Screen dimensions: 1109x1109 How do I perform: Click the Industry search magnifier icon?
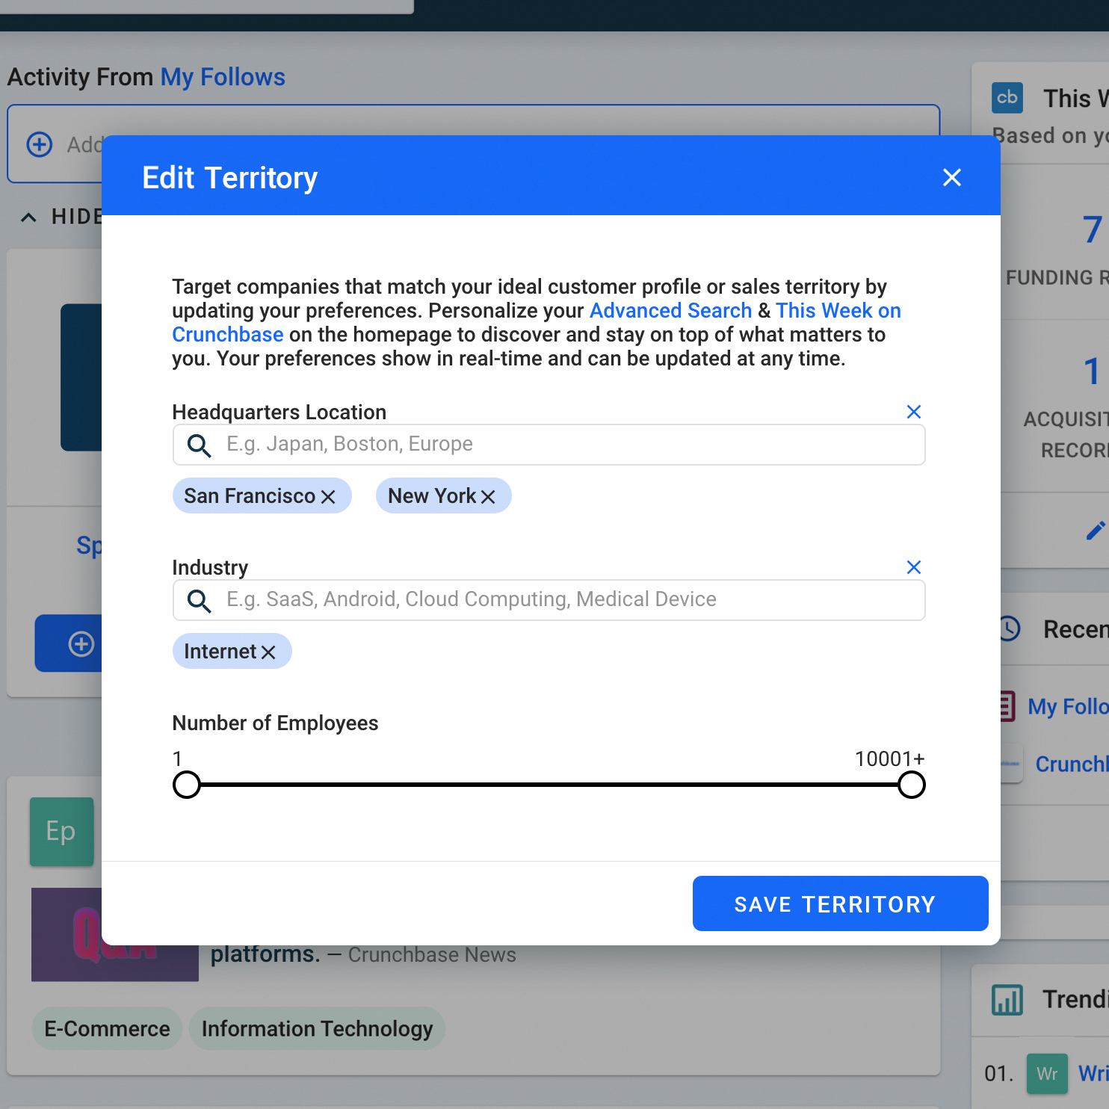click(199, 601)
